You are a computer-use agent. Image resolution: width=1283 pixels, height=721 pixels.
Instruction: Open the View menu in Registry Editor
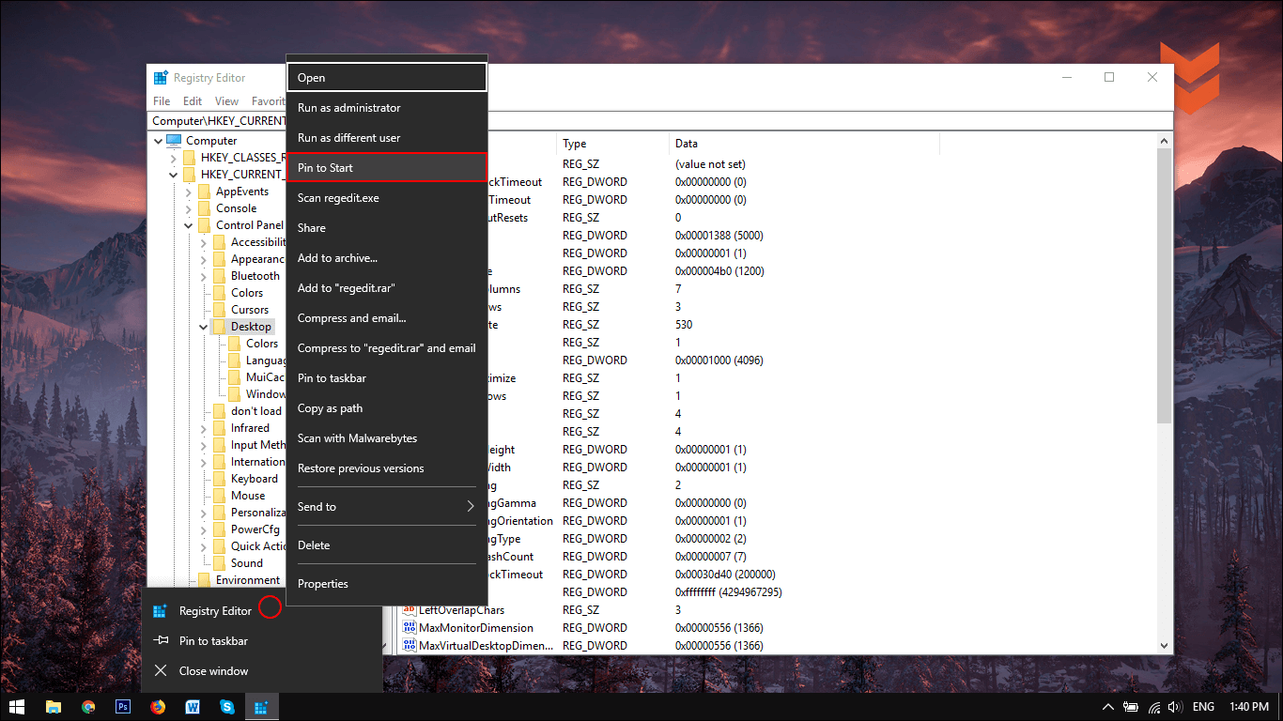(226, 100)
